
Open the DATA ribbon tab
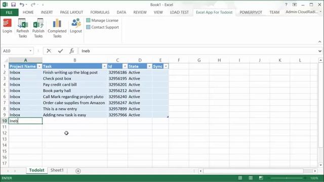pos(121,12)
